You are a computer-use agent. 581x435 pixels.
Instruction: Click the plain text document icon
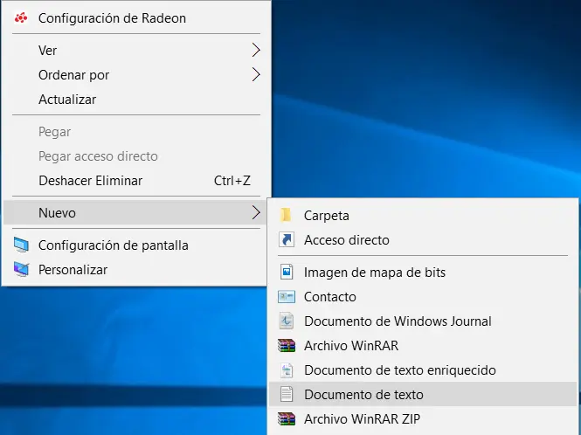coord(287,394)
